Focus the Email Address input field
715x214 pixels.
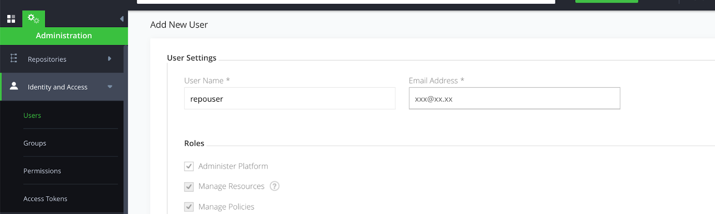[514, 99]
